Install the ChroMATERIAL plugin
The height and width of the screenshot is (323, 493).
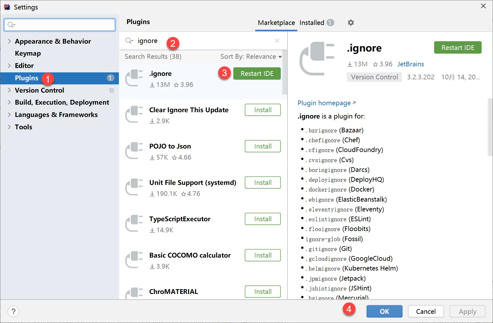click(263, 292)
